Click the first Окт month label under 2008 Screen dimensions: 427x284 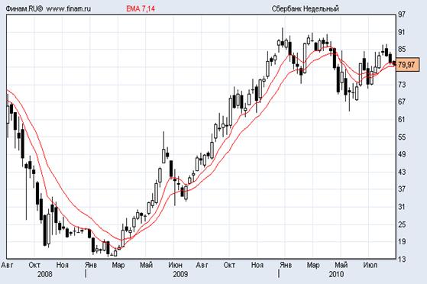pos(34,265)
